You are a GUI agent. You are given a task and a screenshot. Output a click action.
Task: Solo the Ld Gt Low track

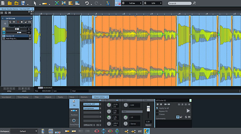[10, 22]
